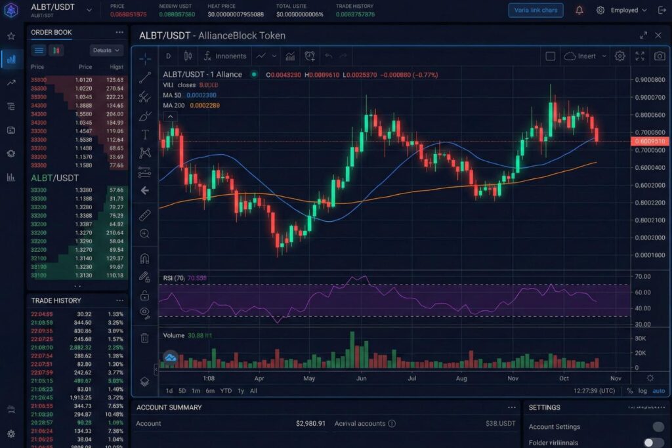Click the notification bell icon

[x=579, y=10]
